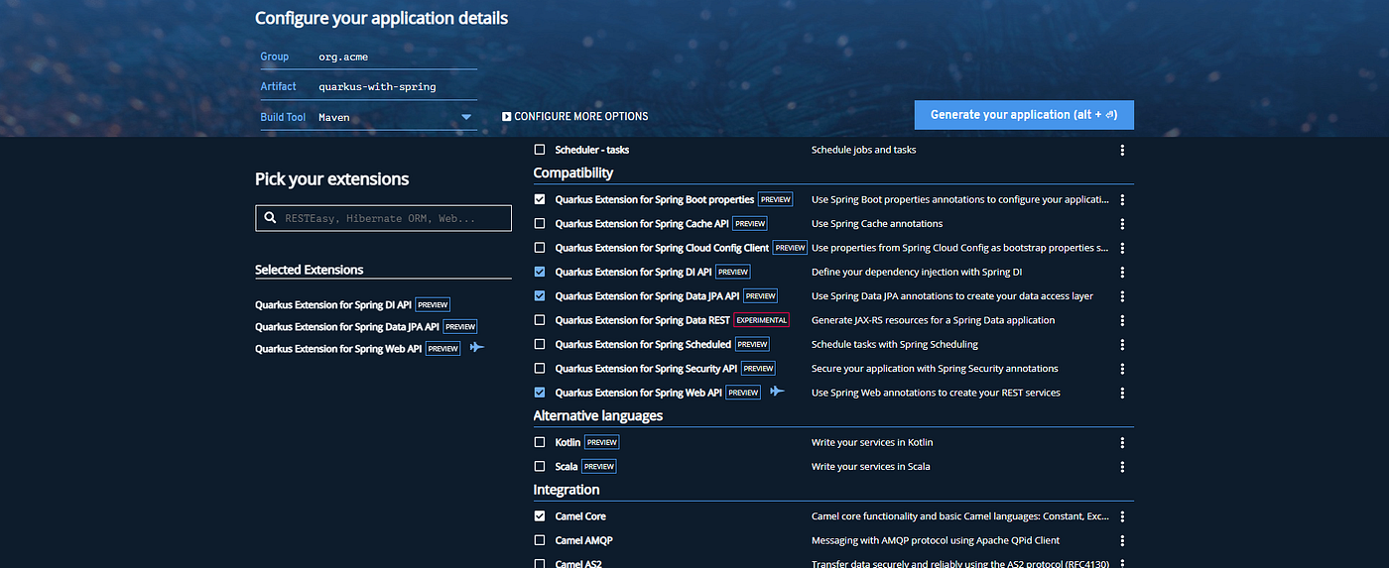The height and width of the screenshot is (568, 1389).
Task: Uncheck the Camel Core checkbox
Action: (x=540, y=516)
